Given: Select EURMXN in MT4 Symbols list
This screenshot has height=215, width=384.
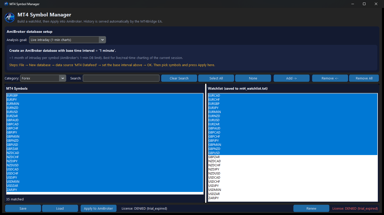Looking at the screenshot, I should 105,104.
